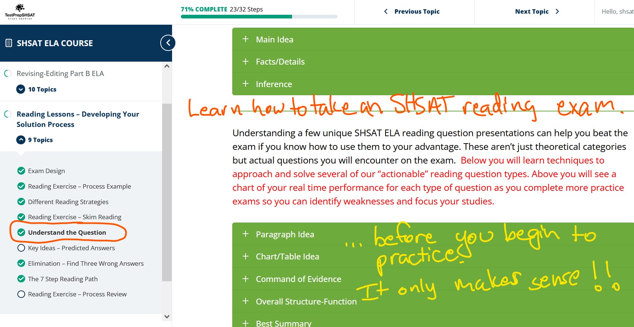Click the plus icon beside Inference

coord(246,84)
